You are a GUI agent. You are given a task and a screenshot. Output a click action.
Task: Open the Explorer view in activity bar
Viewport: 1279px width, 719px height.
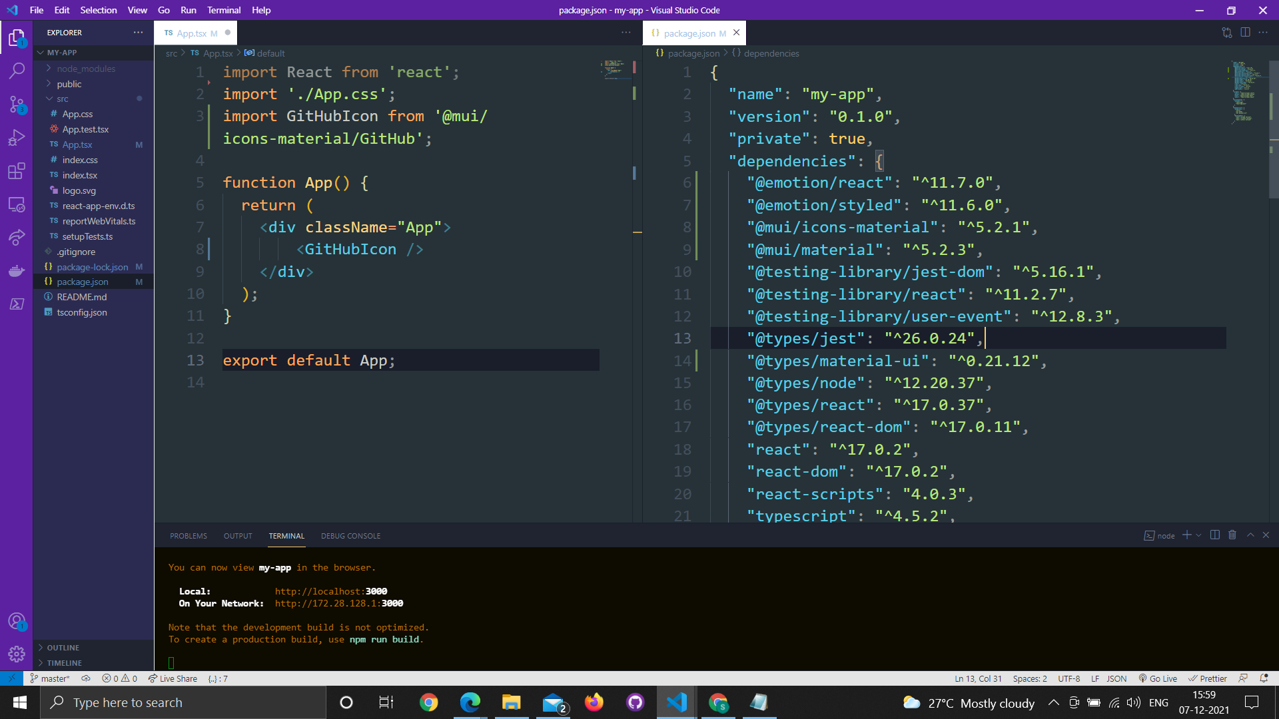(17, 38)
